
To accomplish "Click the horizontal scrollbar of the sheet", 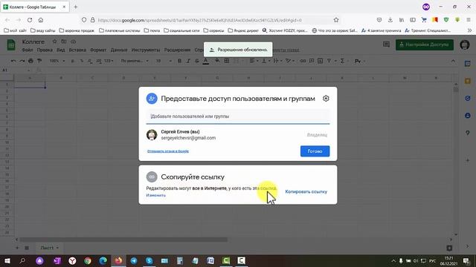I will (x=123, y=240).
